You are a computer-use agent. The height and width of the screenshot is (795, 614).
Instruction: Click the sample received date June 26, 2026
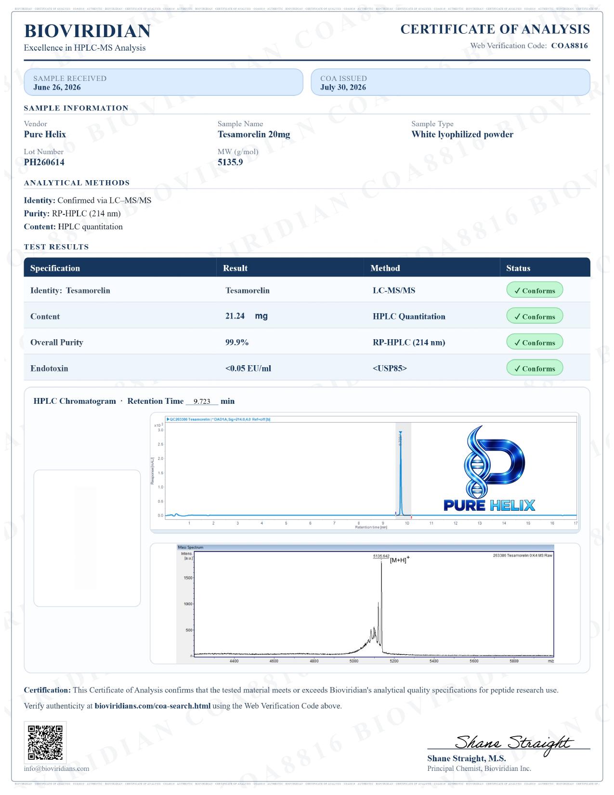pos(57,87)
